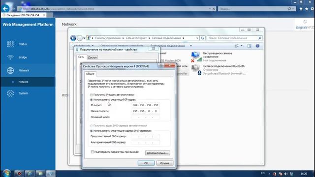315x177 pixels.
Task: Cancel TCP/IPv4 dialog with Отмена
Action: 164,163
